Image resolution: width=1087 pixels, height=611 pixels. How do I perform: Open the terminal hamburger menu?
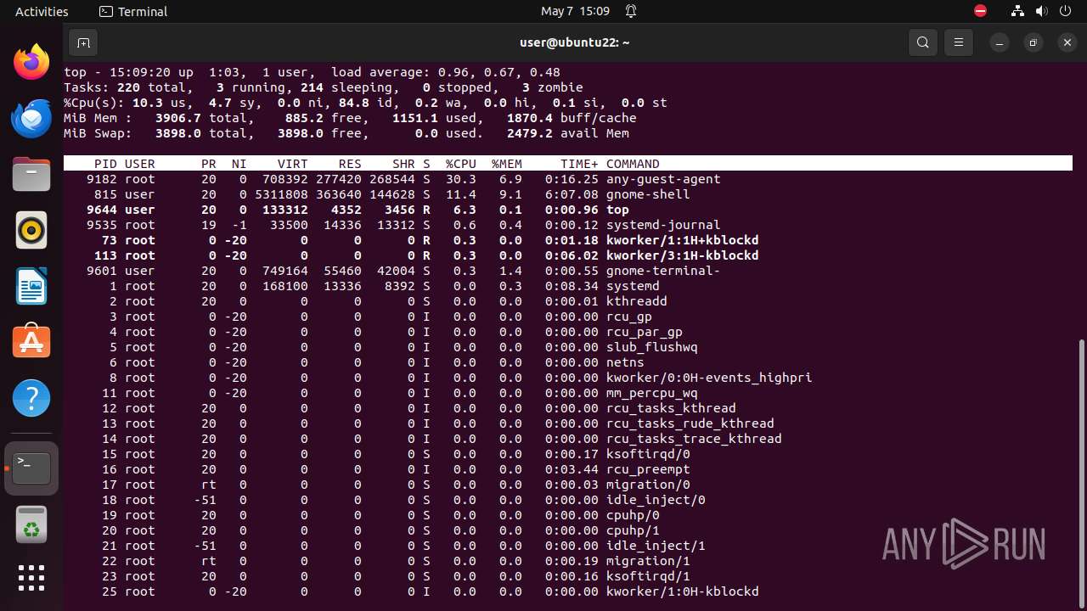click(x=959, y=42)
